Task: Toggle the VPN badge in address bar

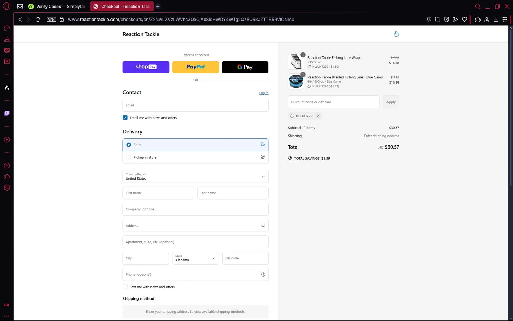Action: tap(51, 20)
